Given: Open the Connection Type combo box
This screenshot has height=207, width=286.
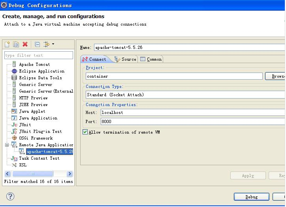Looking at the screenshot, I should (x=185, y=95).
